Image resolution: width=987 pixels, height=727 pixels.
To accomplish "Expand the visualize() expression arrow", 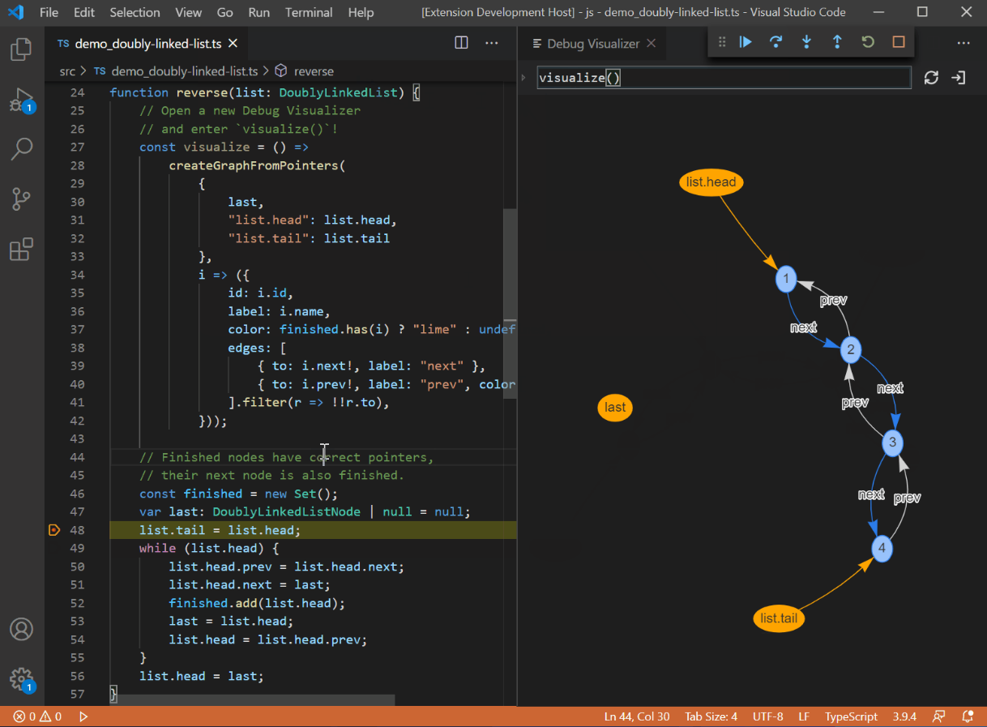I will click(524, 78).
